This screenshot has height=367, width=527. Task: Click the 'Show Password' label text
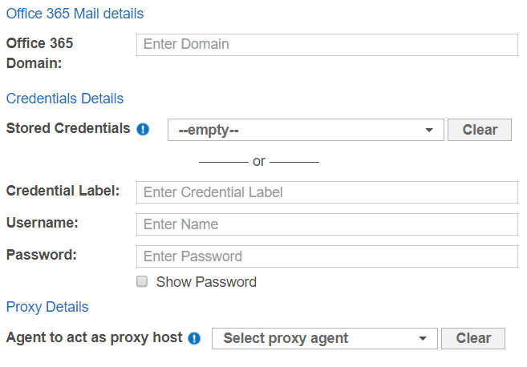206,282
